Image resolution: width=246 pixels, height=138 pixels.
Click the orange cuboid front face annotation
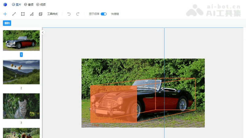pyautogui.click(x=113, y=104)
